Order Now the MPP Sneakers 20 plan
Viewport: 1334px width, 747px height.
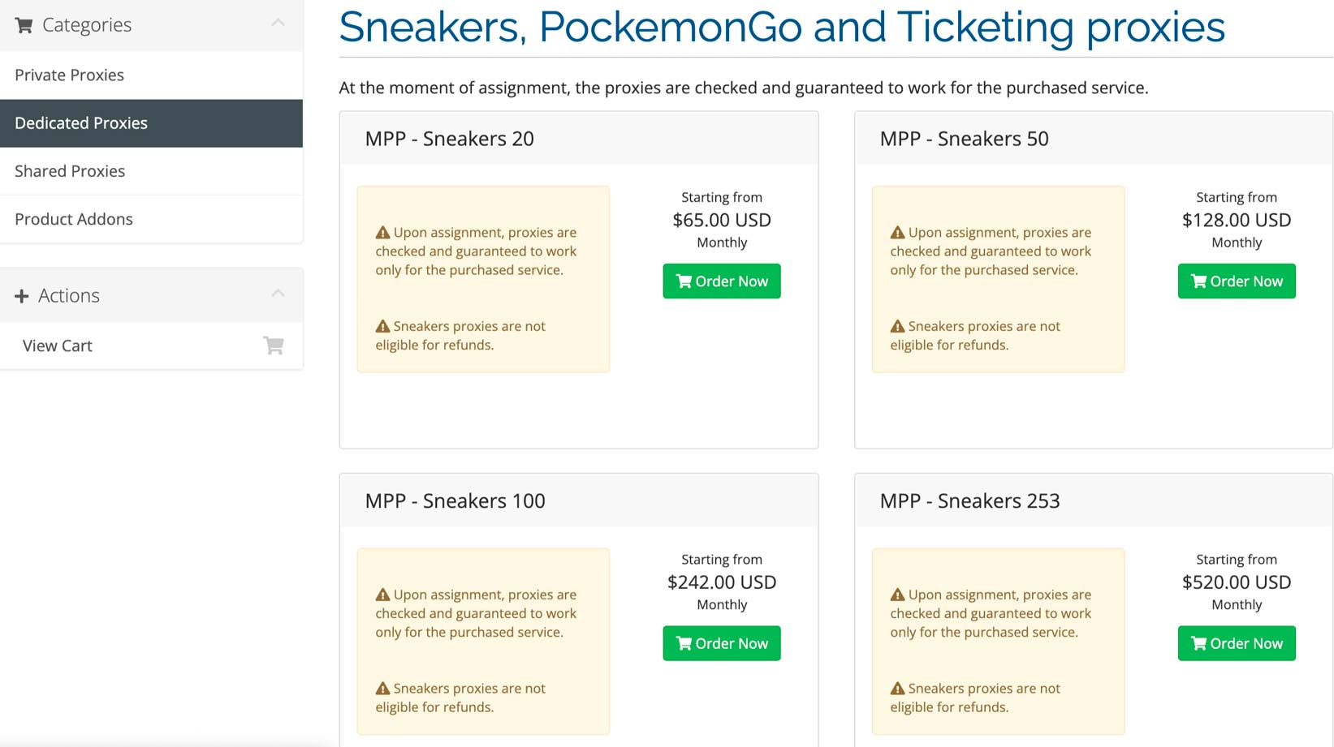click(721, 281)
